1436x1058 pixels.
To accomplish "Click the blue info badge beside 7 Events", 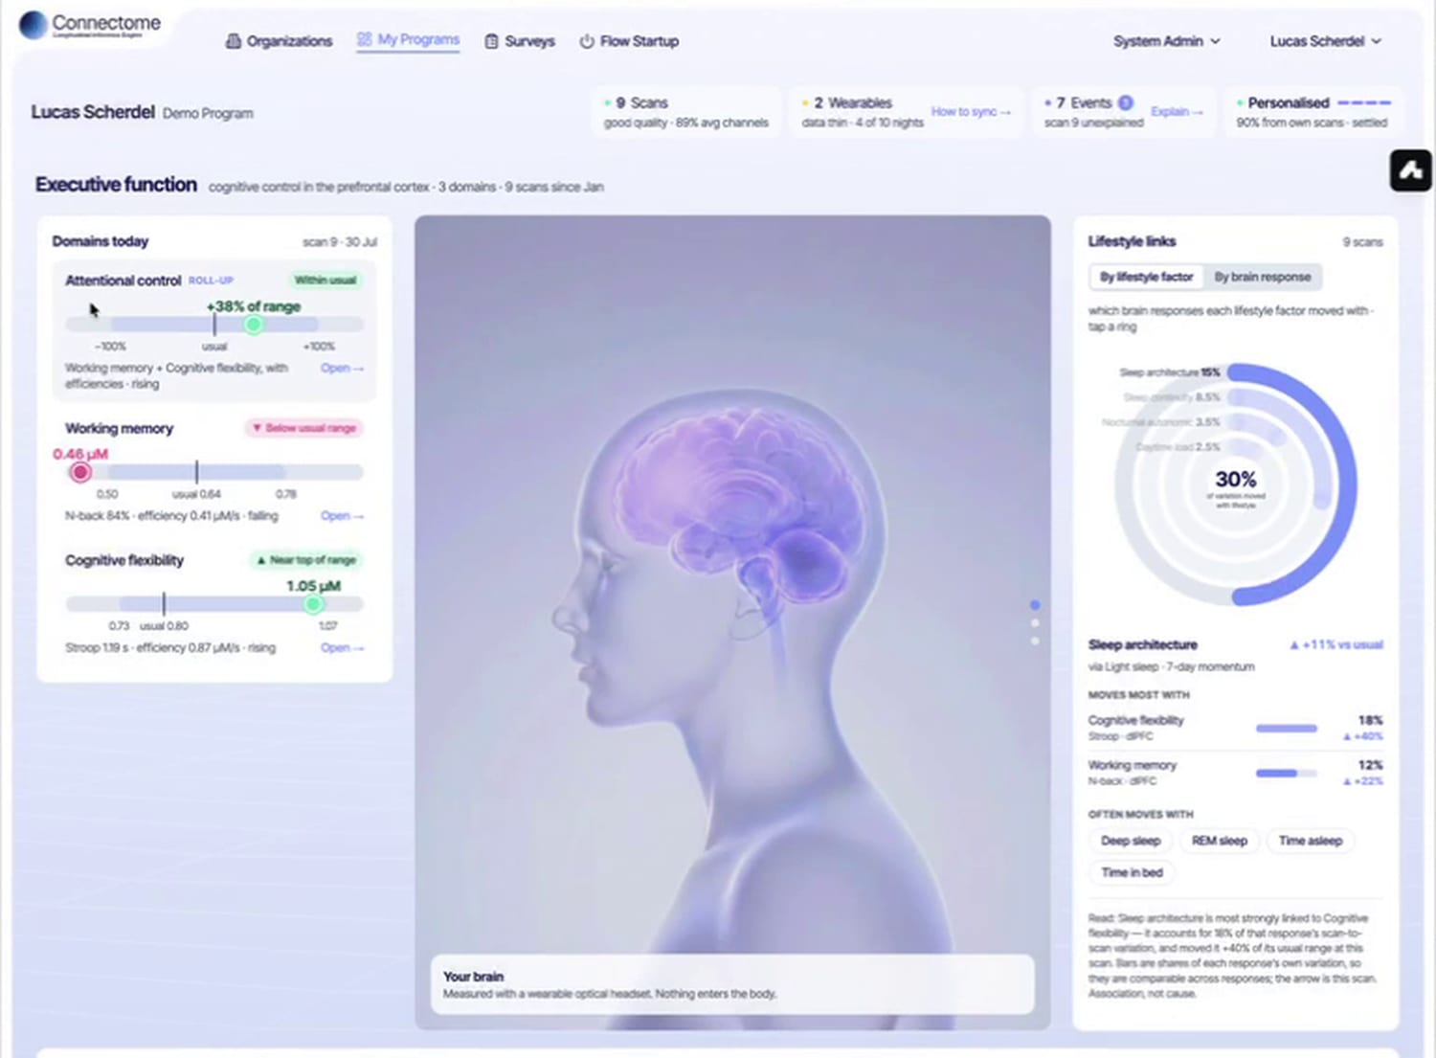I will tap(1126, 102).
